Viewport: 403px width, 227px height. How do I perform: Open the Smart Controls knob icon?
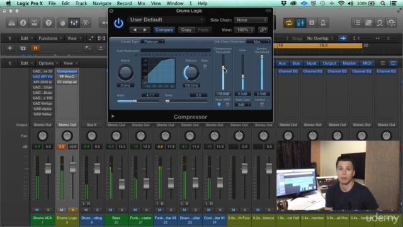tap(63, 23)
